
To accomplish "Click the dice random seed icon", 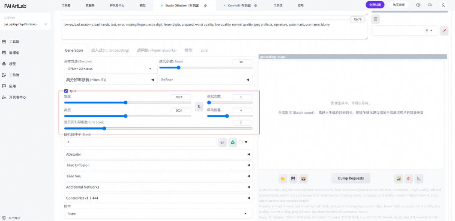I will pos(222,142).
